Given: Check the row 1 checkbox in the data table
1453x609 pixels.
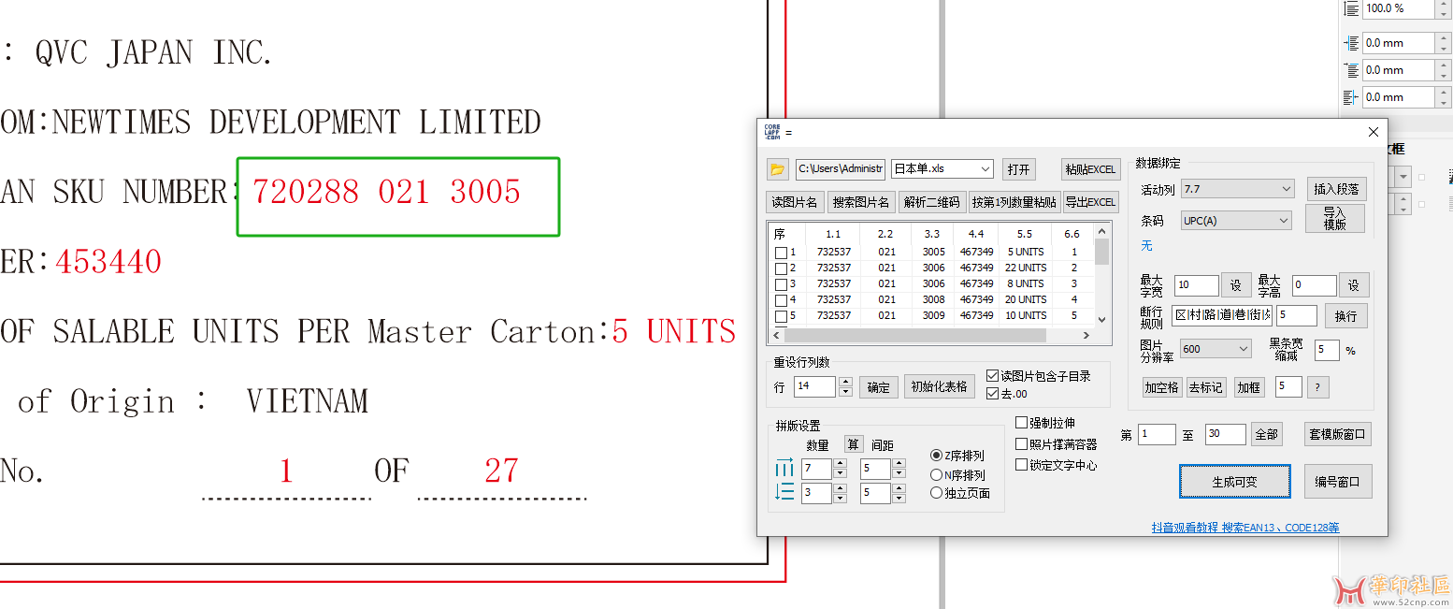Looking at the screenshot, I should pyautogui.click(x=781, y=253).
